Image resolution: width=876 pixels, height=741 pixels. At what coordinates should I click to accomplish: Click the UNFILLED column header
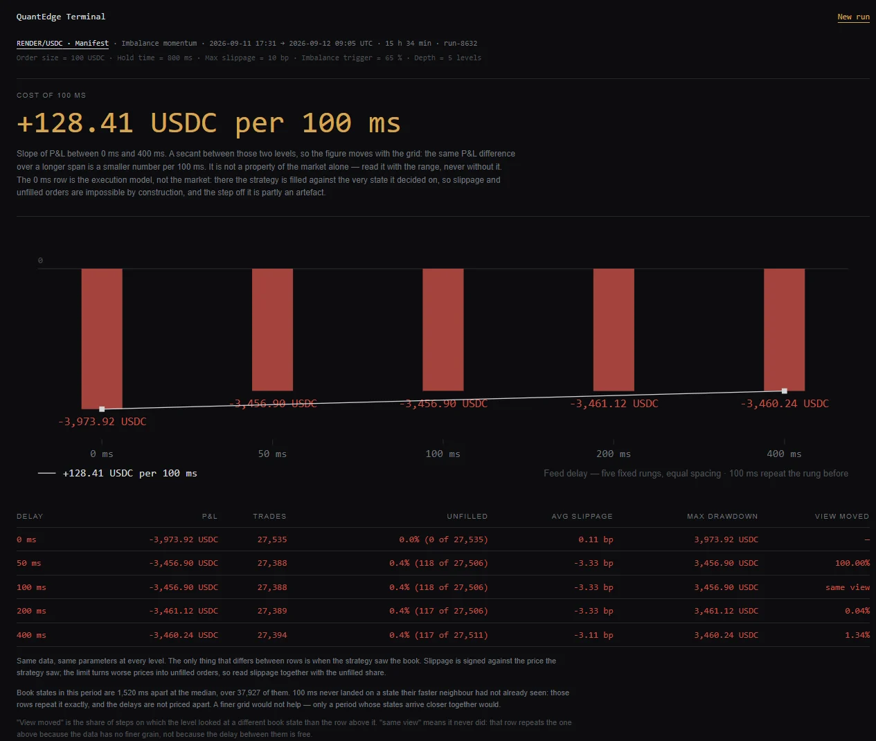coord(467,516)
